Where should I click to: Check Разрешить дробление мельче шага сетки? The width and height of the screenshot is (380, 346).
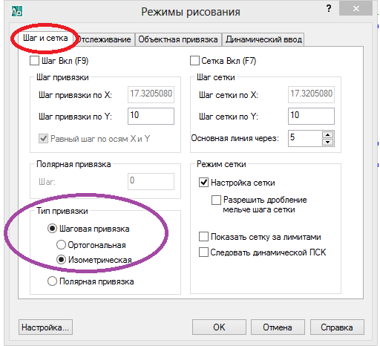(216, 200)
